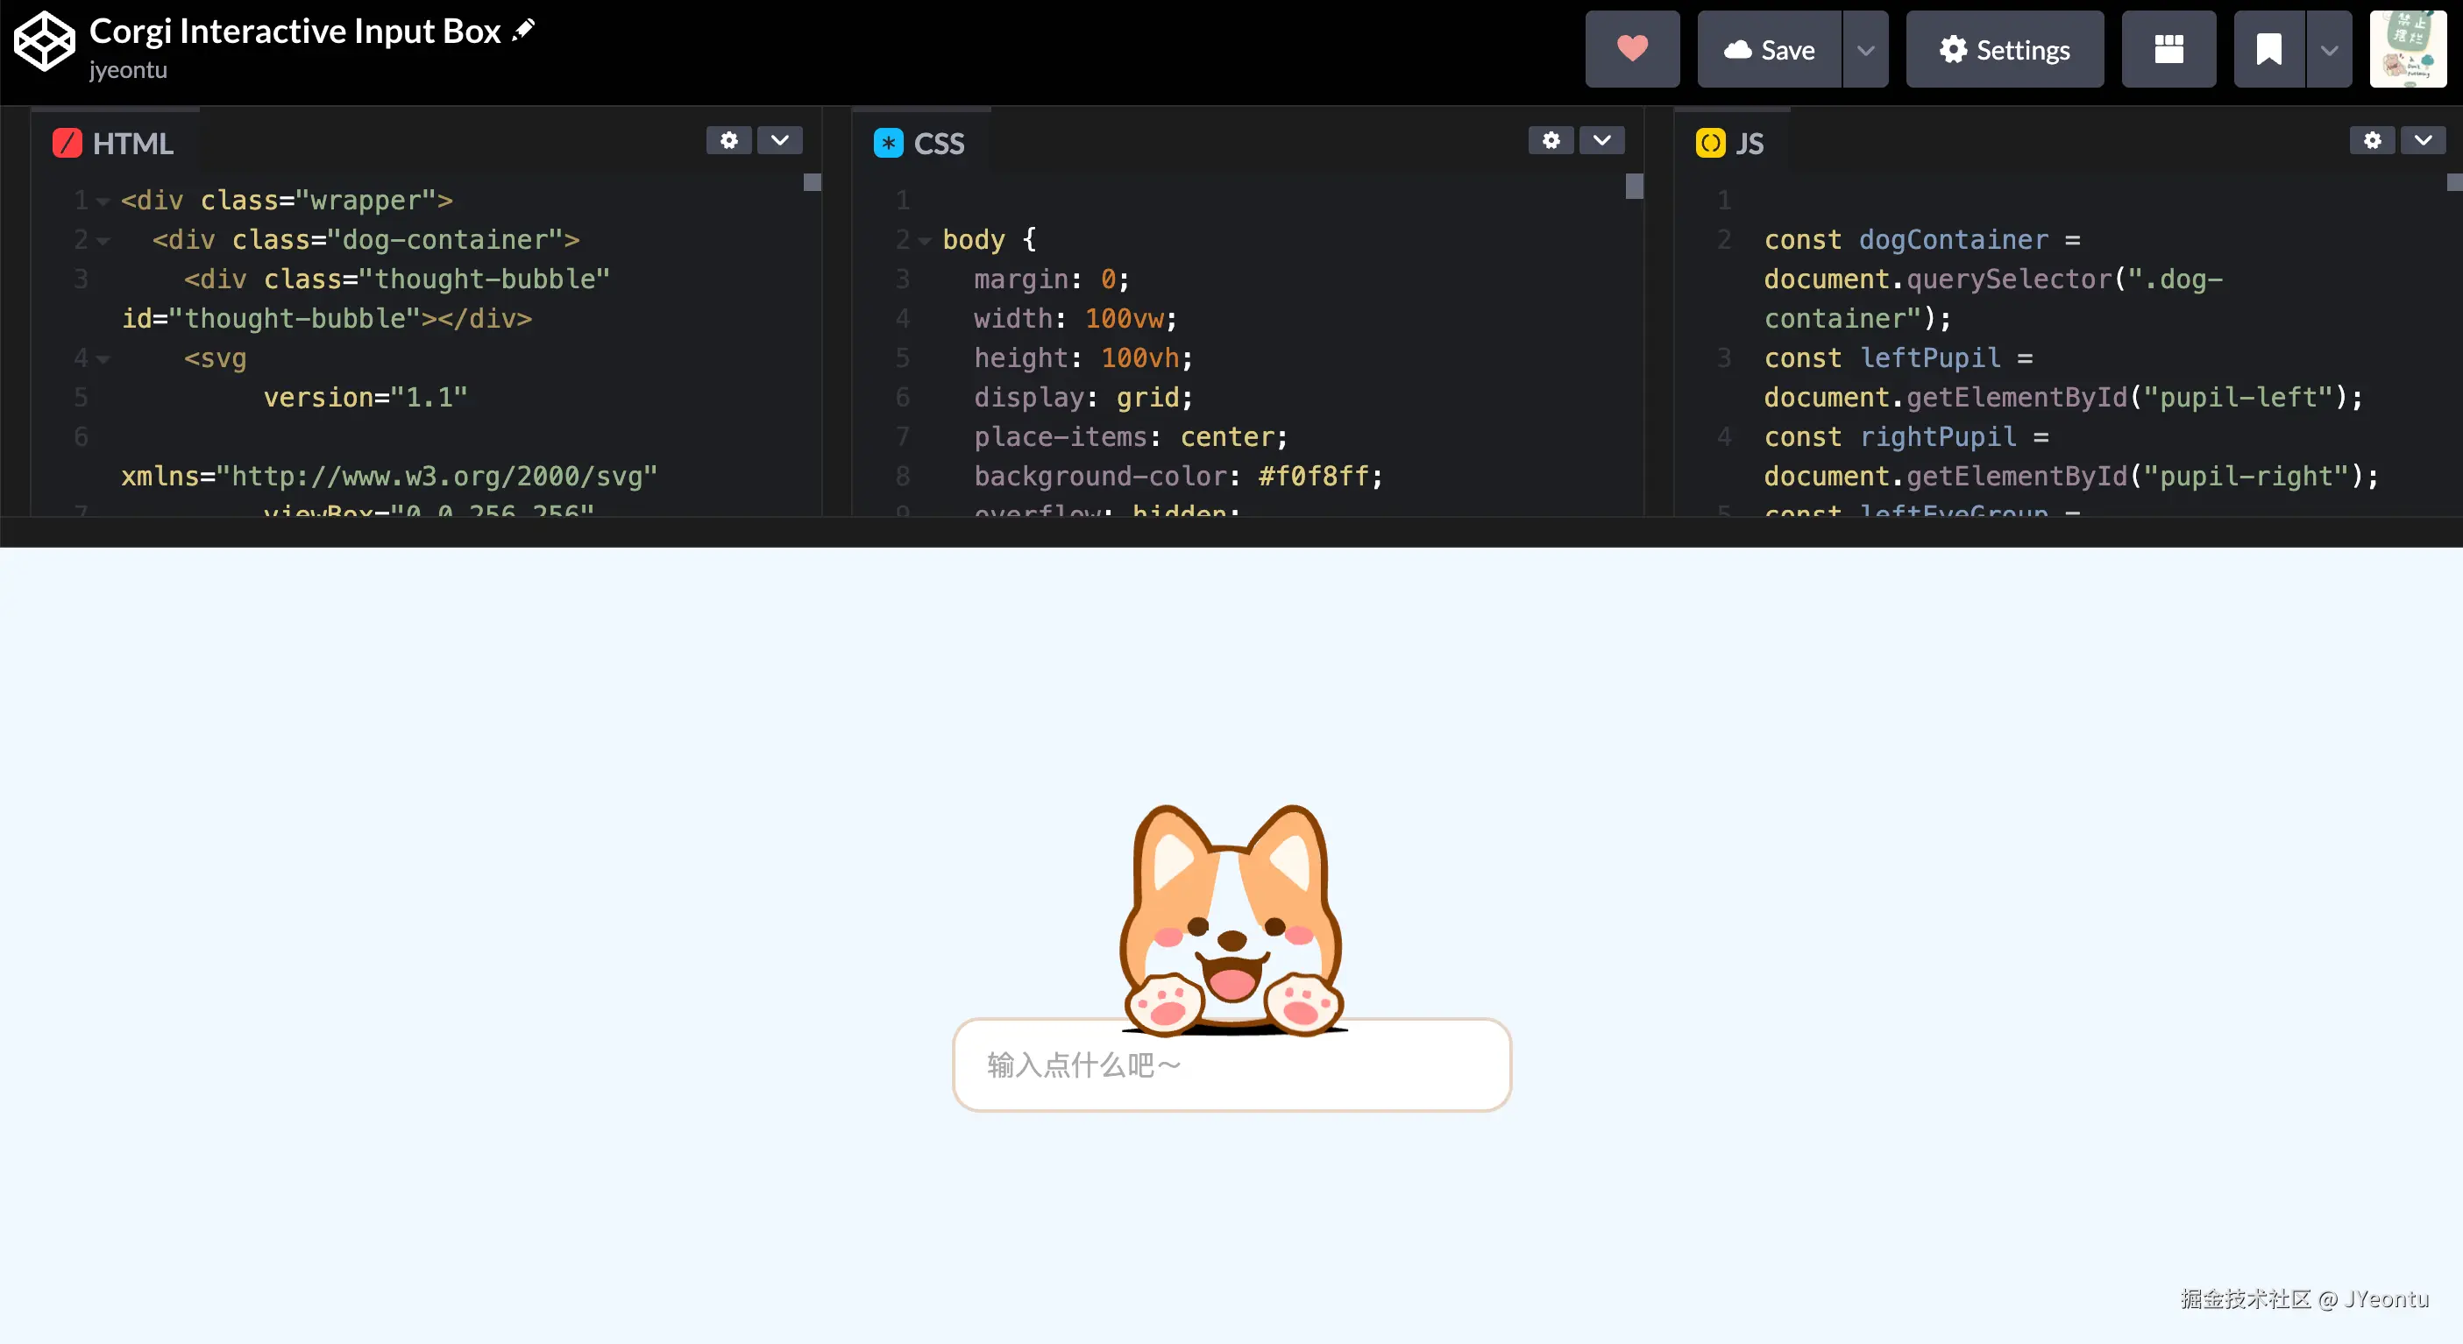Open the JS panel chevron dropdown

[x=2423, y=140]
